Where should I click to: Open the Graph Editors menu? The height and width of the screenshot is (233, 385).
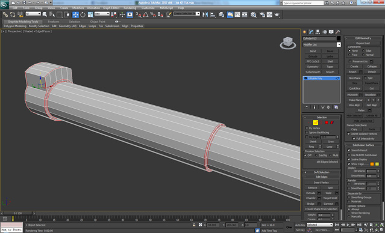click(111, 8)
